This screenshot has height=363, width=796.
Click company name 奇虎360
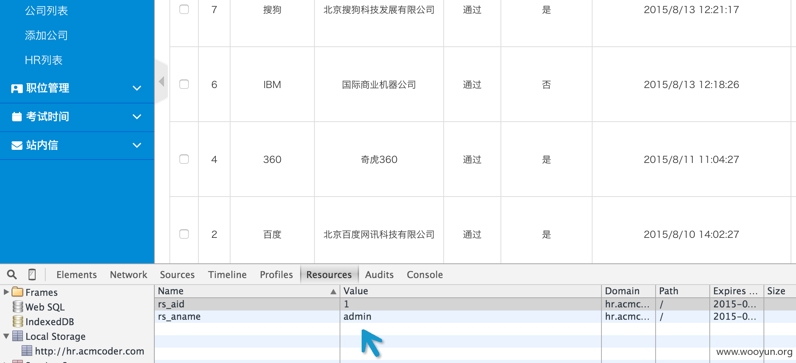[x=379, y=159]
